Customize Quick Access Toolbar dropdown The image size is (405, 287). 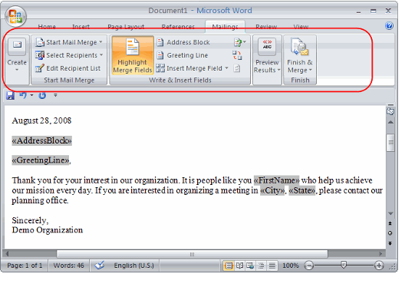coord(55,95)
